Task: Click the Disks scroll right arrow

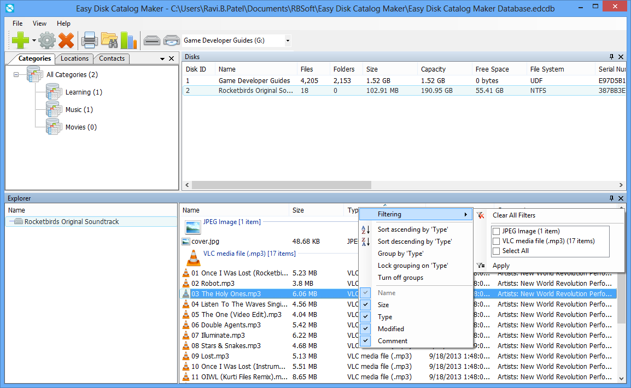Action: [x=621, y=185]
